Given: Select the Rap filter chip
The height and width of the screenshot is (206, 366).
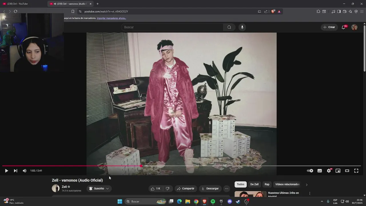Looking at the screenshot, I should (x=267, y=185).
